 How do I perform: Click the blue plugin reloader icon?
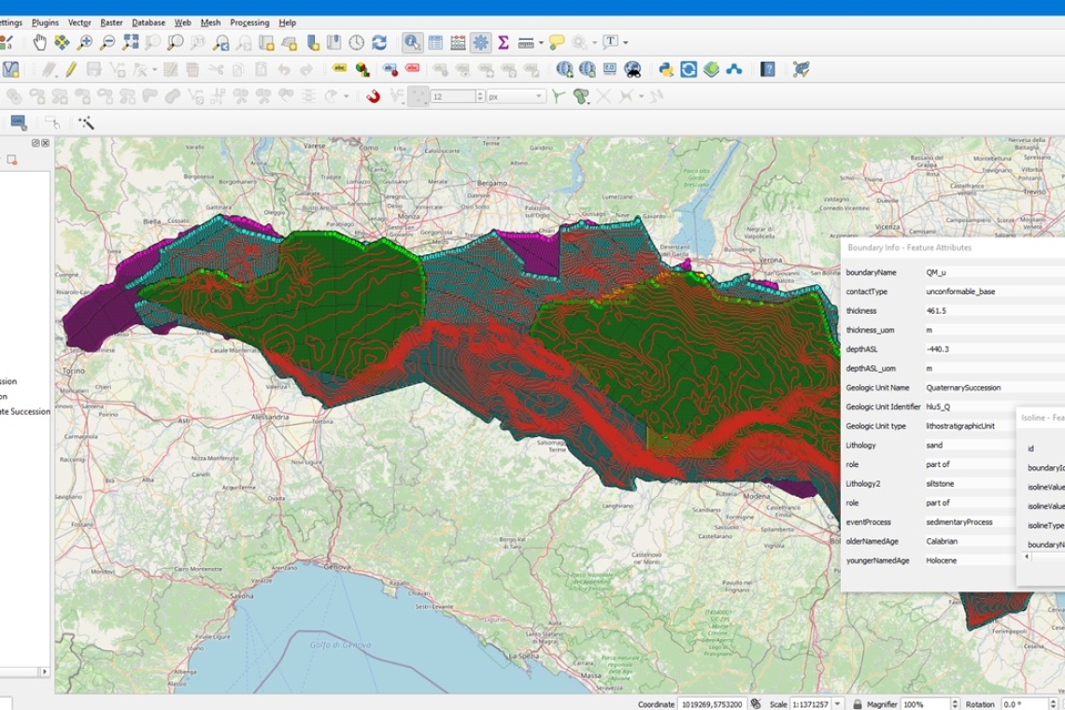coord(689,69)
